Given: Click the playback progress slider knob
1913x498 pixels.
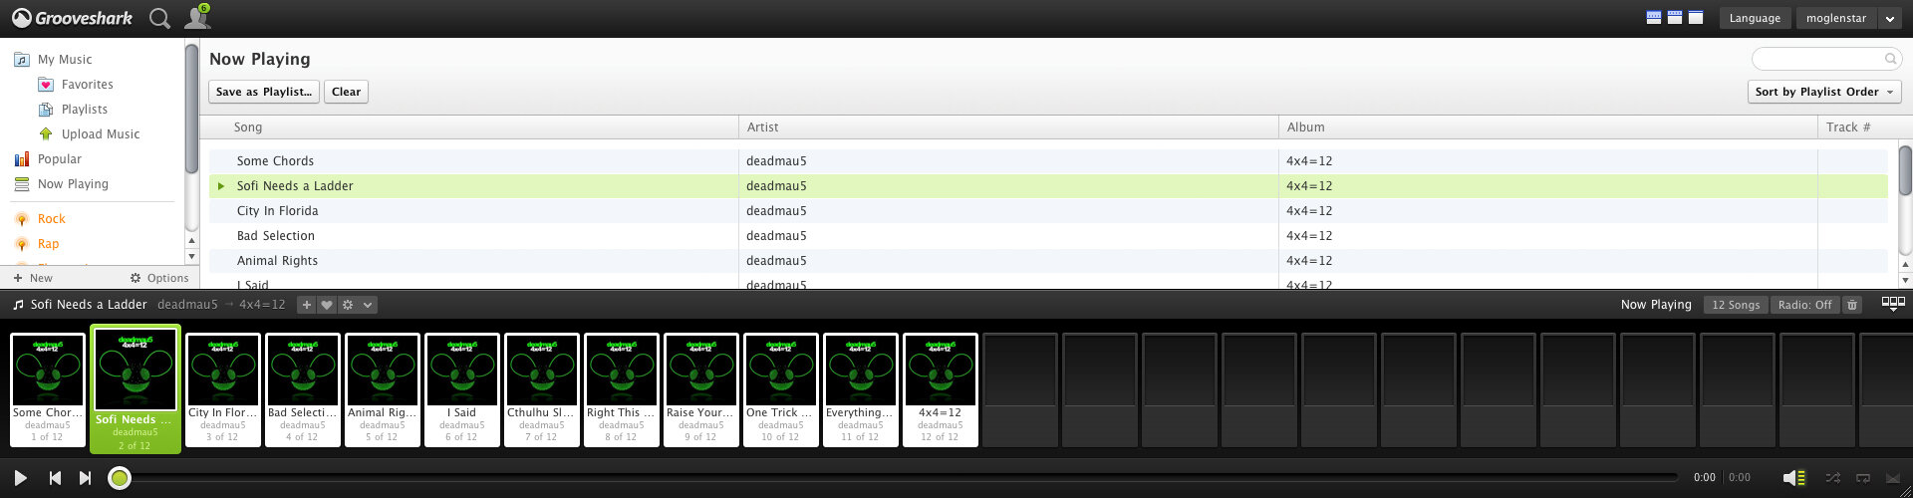Looking at the screenshot, I should [x=120, y=478].
